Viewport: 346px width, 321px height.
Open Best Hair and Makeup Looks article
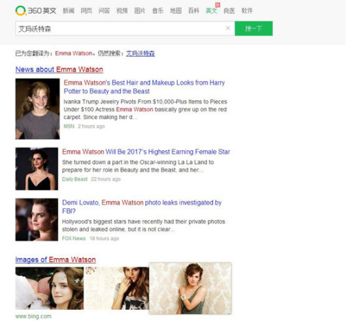click(x=144, y=86)
